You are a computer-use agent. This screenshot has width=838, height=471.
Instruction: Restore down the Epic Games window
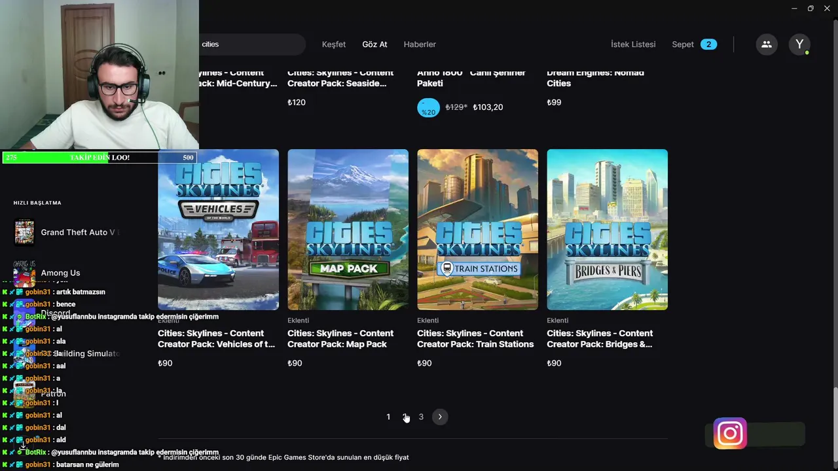[811, 8]
